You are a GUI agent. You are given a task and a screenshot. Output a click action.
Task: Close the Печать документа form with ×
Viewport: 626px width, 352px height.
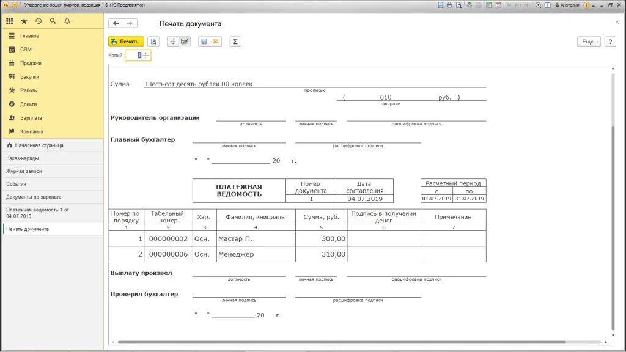click(x=617, y=23)
